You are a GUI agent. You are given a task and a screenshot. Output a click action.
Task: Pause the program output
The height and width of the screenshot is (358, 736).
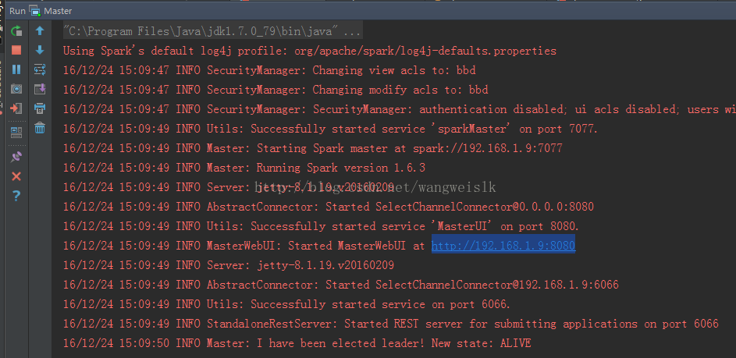tap(16, 69)
